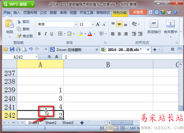Open the font name dropdown
Viewport: 184px width, 133px height.
[x=76, y=24]
